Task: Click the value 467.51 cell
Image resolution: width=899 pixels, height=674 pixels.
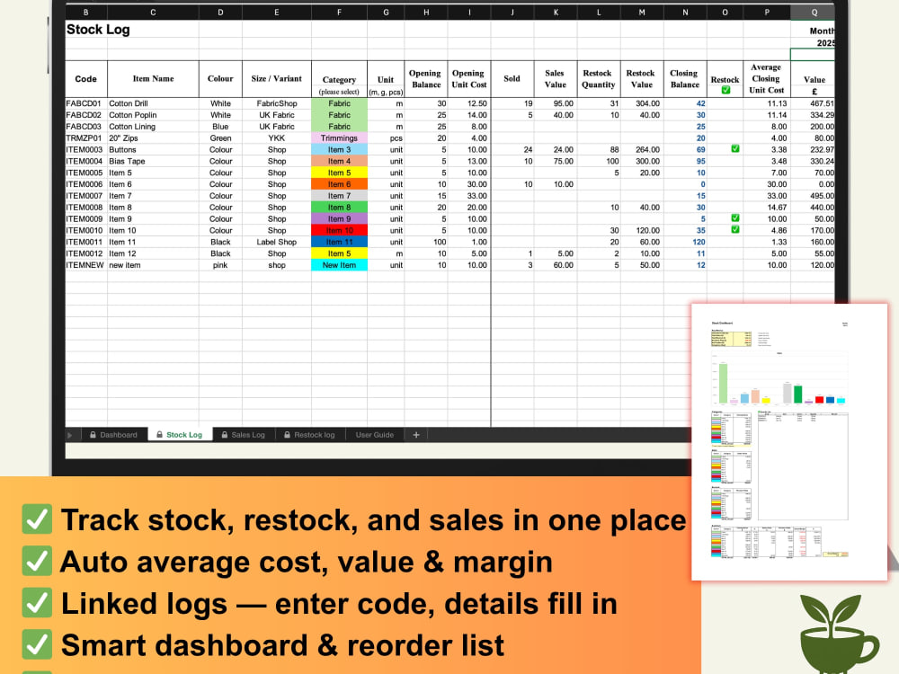Action: [814, 103]
